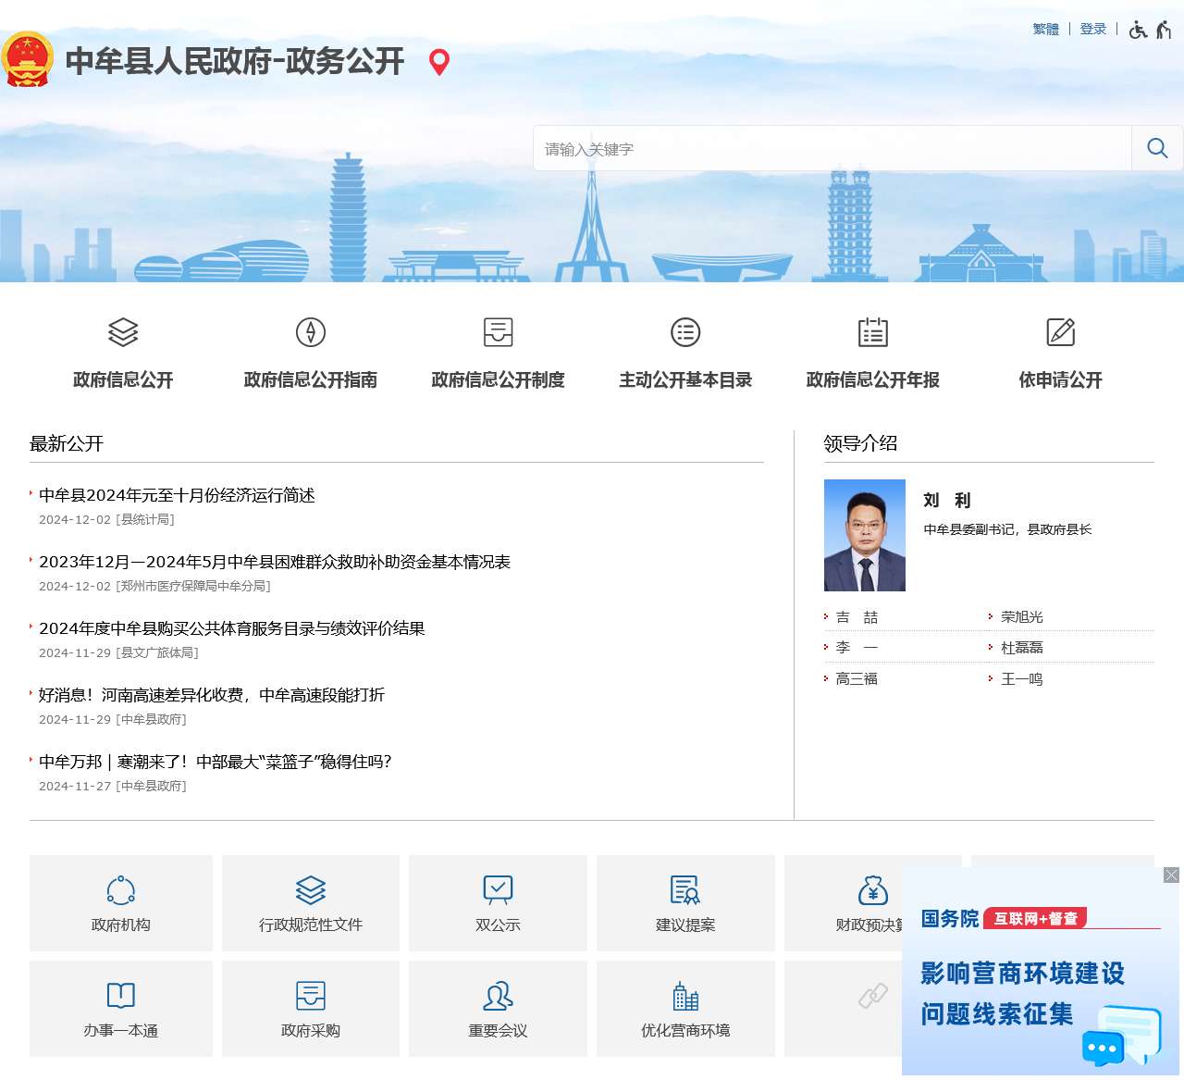Open 主动公开基本目录 list icon
The width and height of the screenshot is (1184, 1080).
coord(685,332)
